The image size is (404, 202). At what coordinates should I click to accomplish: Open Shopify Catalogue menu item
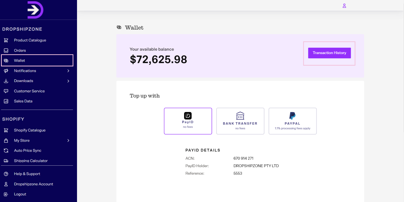30,130
